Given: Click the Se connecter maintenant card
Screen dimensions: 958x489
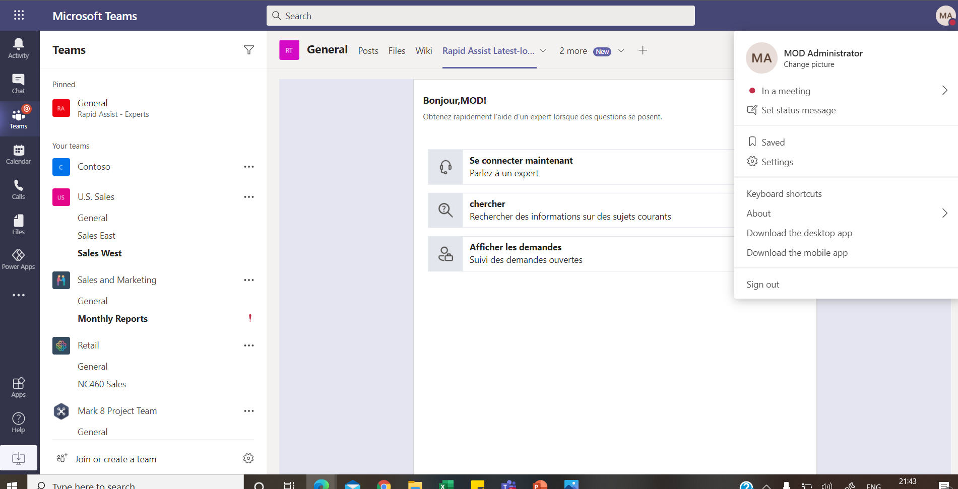Looking at the screenshot, I should click(x=581, y=167).
